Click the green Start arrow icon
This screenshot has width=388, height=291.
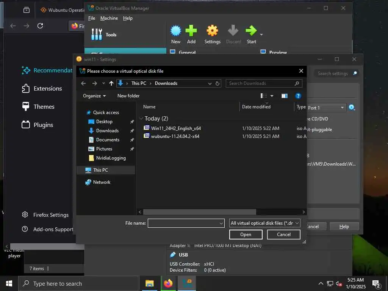(x=251, y=31)
